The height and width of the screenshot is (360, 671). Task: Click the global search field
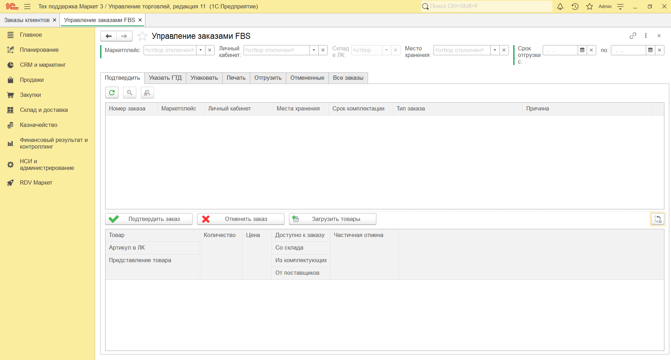tap(486, 6)
